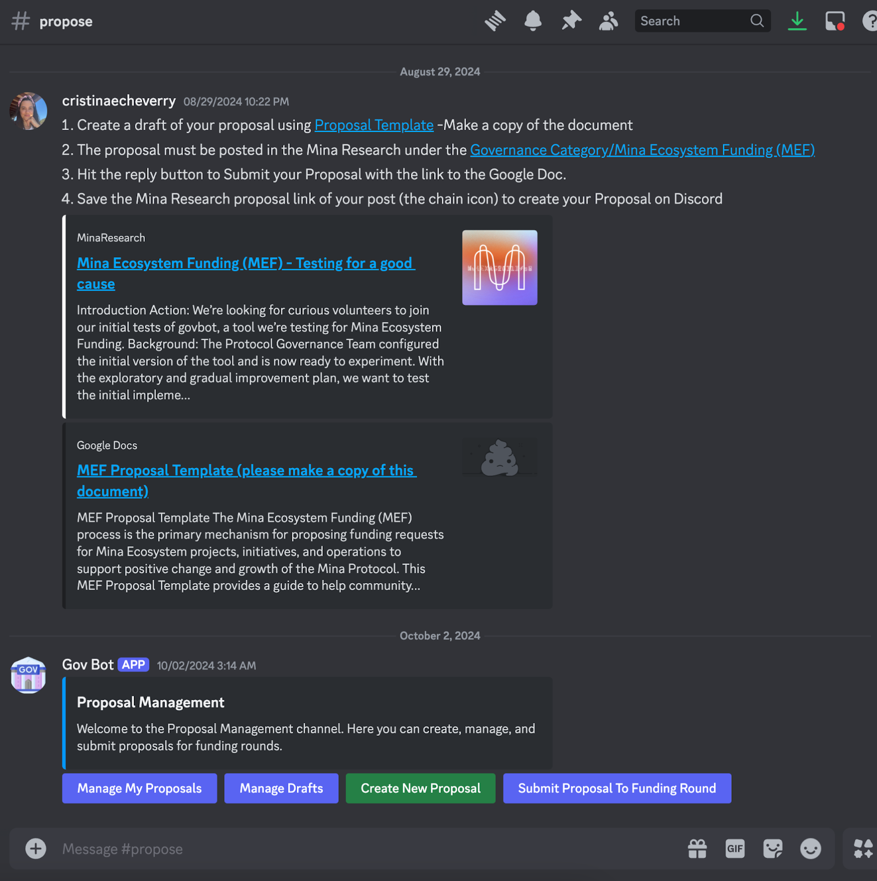Open the Google Docs embed thumbnail
The width and height of the screenshot is (877, 881).
click(500, 457)
